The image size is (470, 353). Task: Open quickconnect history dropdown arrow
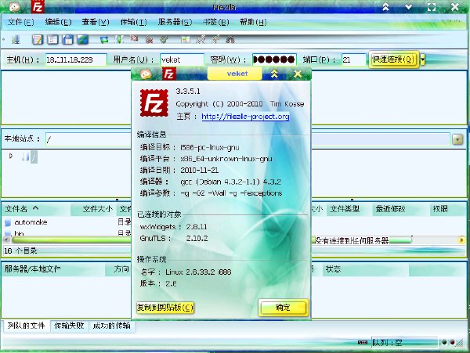tap(423, 59)
